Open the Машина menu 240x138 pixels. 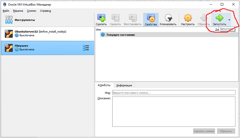[18, 11]
